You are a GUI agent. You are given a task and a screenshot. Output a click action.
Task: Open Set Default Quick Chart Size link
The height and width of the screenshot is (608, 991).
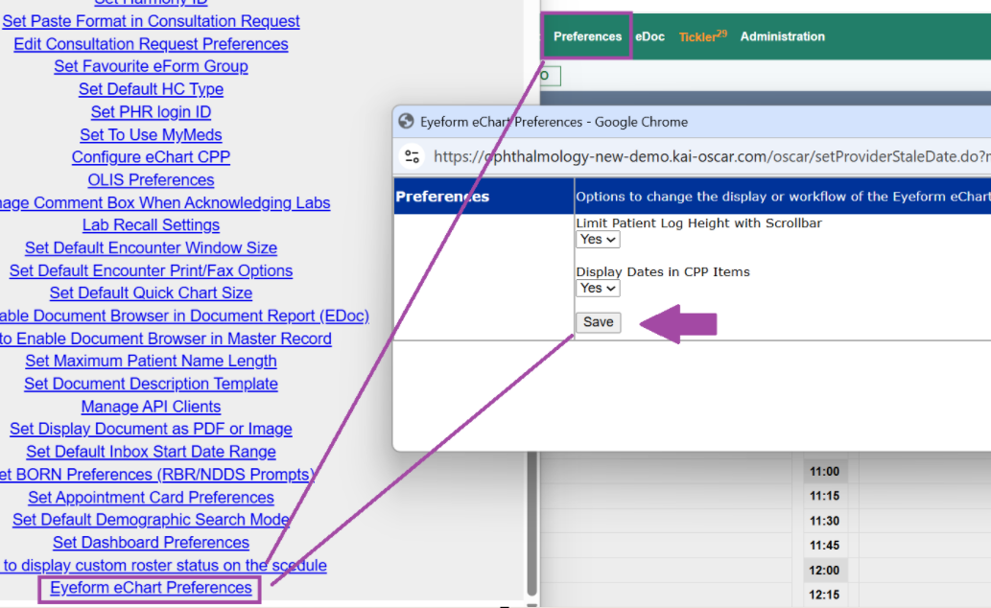click(151, 292)
